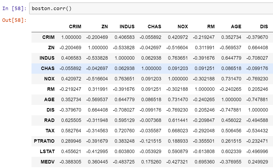
Task: Click cell value 0.625505 in RAD row
Action: (71, 120)
